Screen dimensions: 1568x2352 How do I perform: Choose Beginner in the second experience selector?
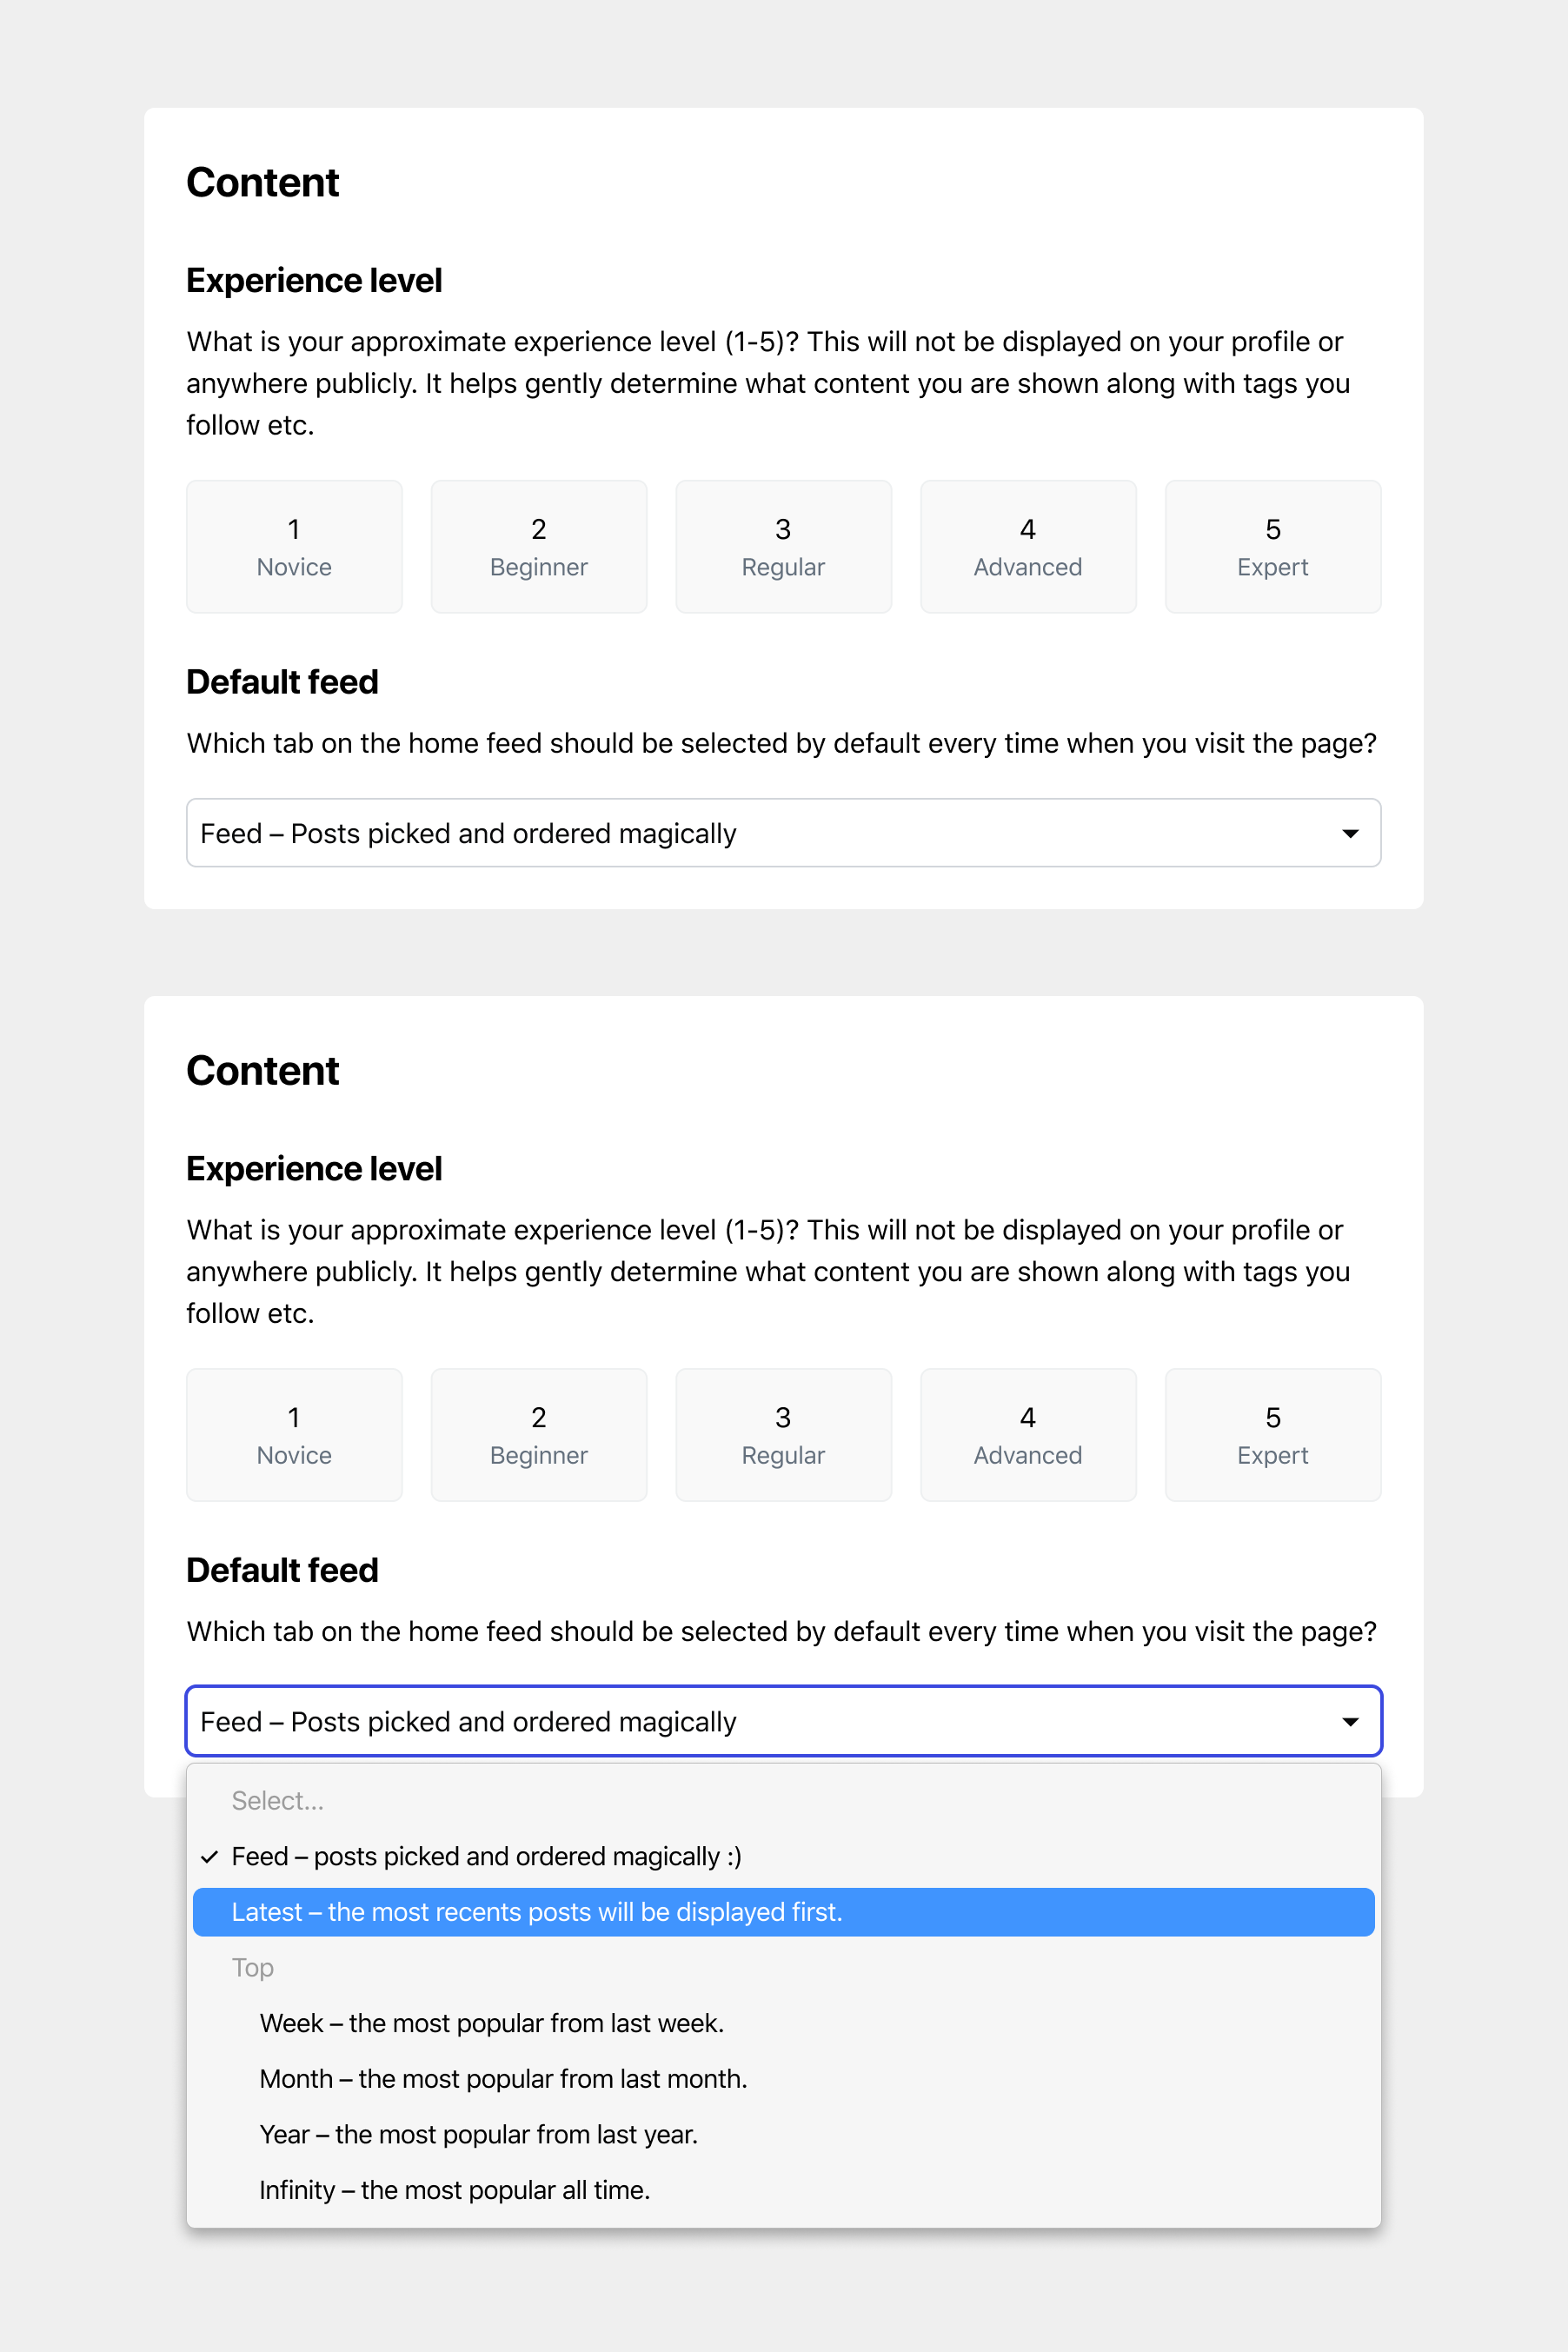coord(538,1434)
